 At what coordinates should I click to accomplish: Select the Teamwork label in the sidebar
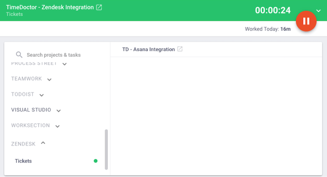(26, 79)
